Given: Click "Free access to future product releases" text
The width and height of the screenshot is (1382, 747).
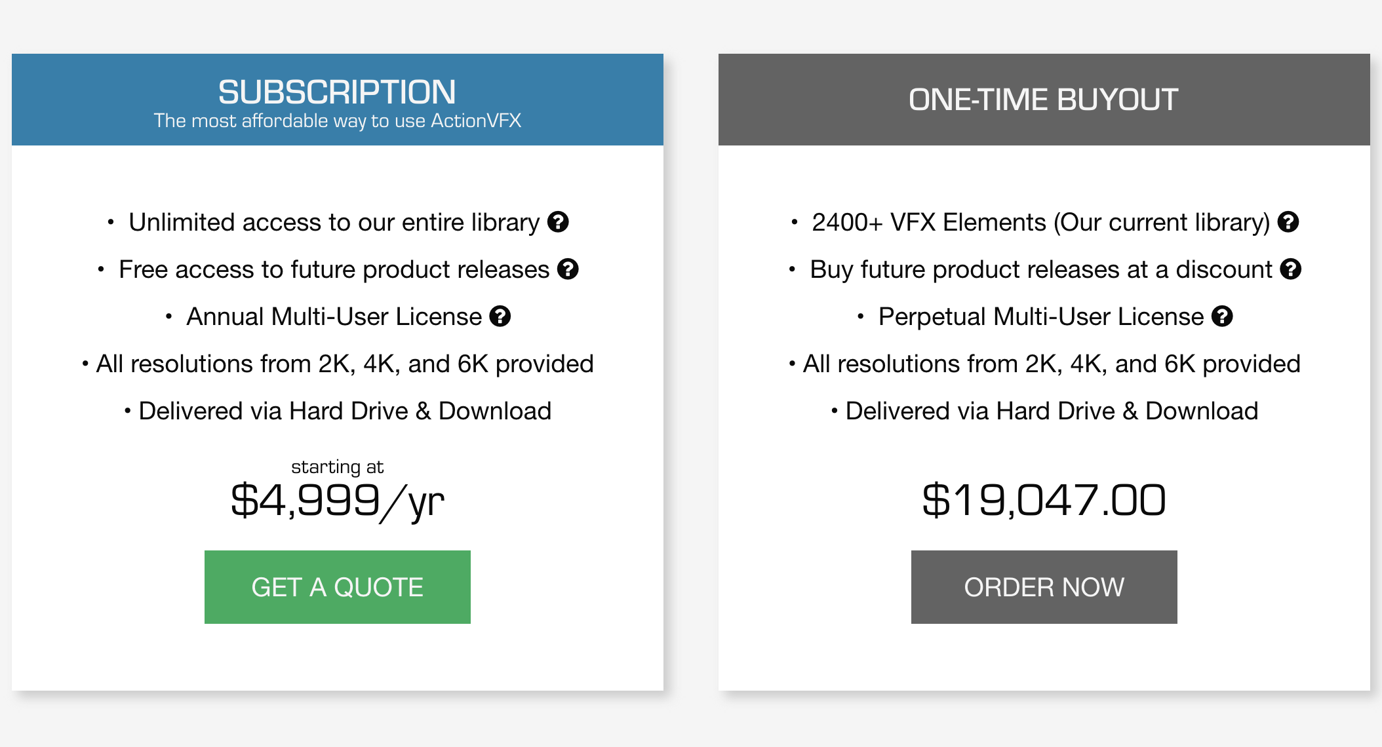Looking at the screenshot, I should tap(334, 270).
